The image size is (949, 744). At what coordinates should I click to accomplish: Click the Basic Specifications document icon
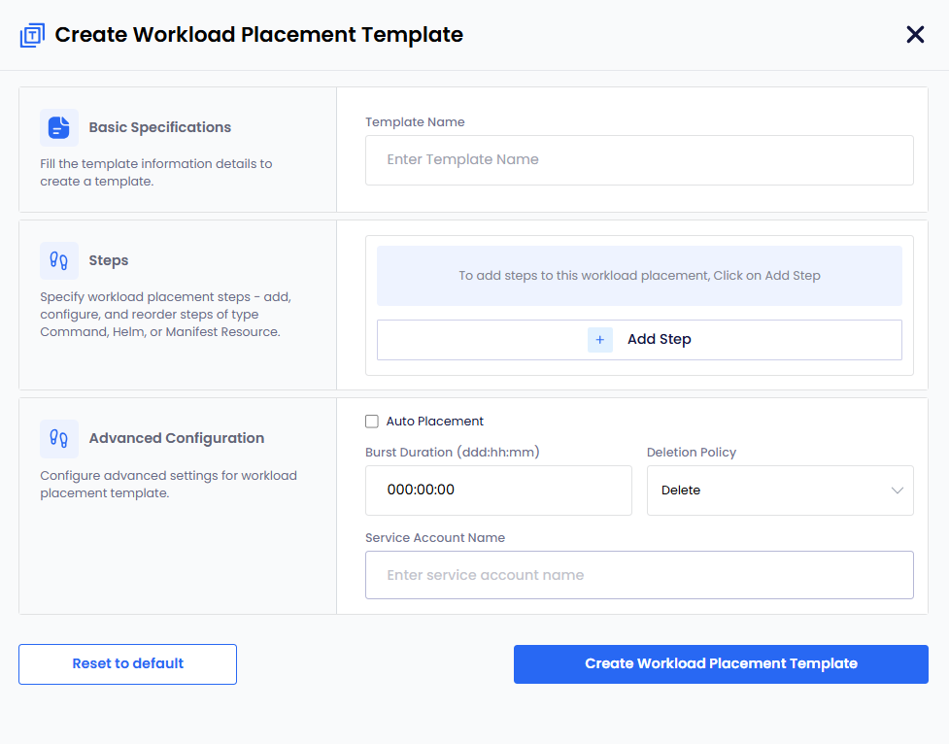[59, 127]
